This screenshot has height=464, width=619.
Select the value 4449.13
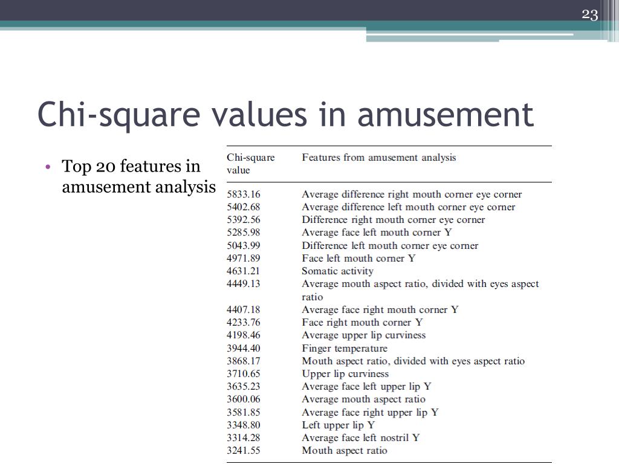click(244, 283)
